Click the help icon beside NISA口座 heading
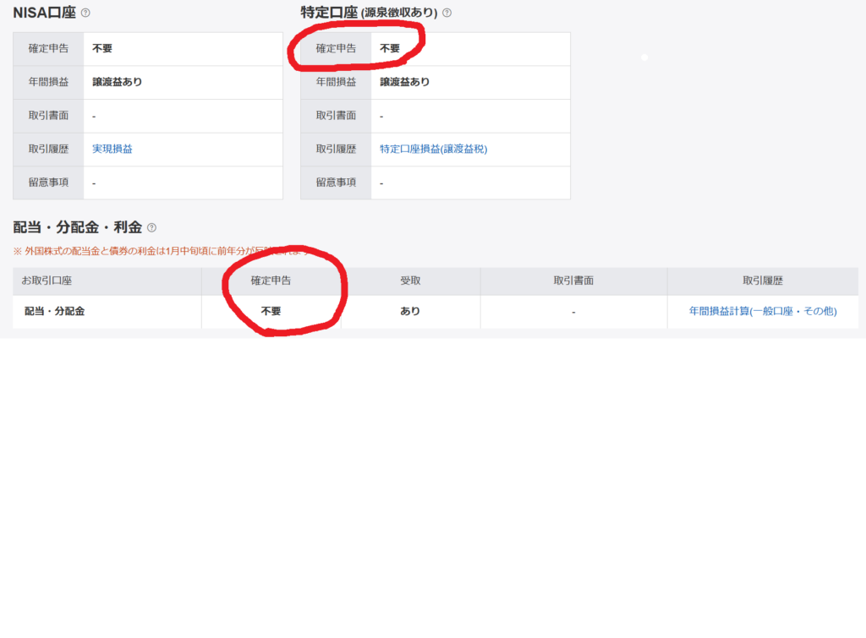Screen dimensions: 866x638 click(x=85, y=13)
